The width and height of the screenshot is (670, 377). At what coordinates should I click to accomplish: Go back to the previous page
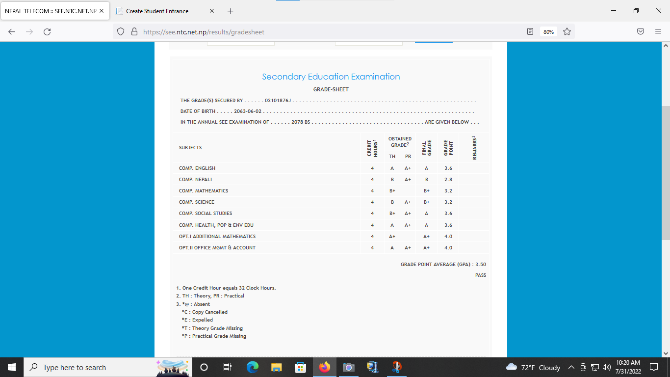click(x=12, y=31)
